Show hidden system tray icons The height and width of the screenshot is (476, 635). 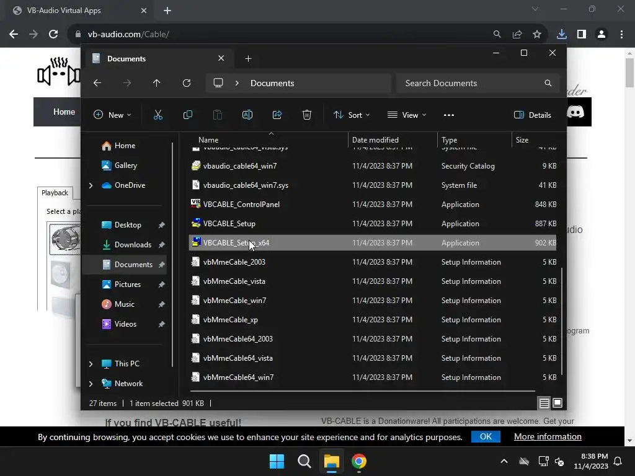(504, 461)
